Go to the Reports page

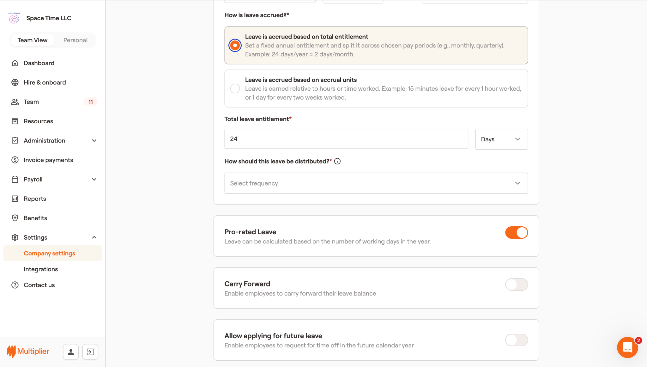[x=35, y=199]
